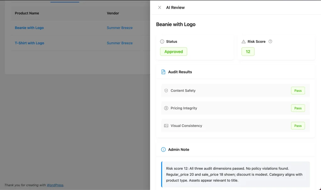321x190 pixels.
Task: Click the Pricing Integrity dollar icon
Action: 166,108
